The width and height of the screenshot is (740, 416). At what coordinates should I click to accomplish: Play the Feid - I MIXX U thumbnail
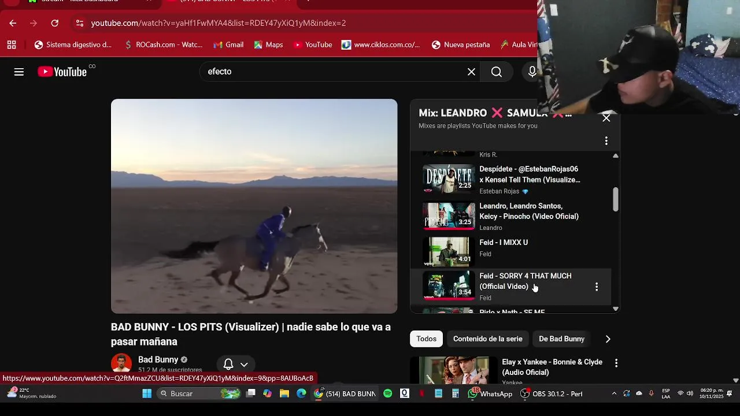click(x=449, y=252)
